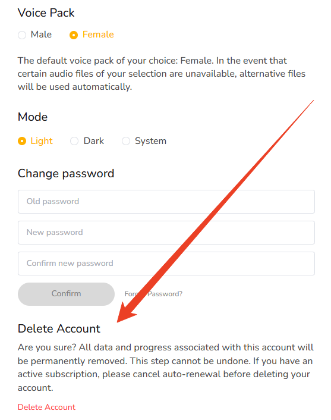
Task: Click the Mode section heading
Action: 33,117
